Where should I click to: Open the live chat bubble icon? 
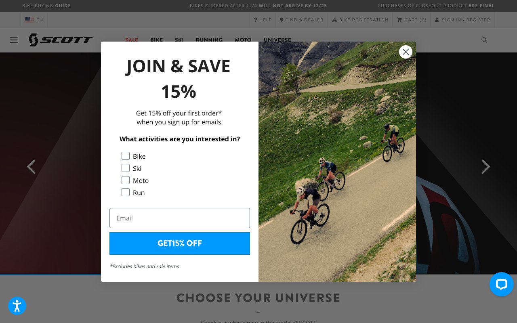pos(501,284)
